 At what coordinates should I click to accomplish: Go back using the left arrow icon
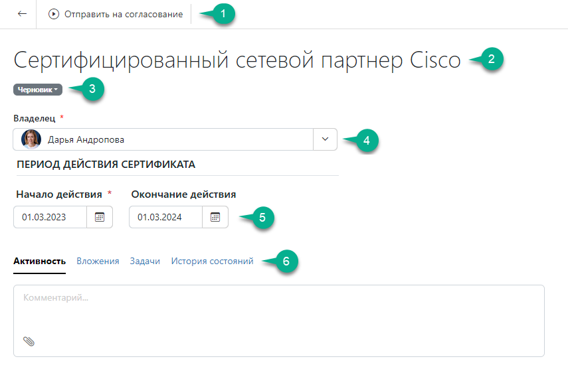point(22,14)
